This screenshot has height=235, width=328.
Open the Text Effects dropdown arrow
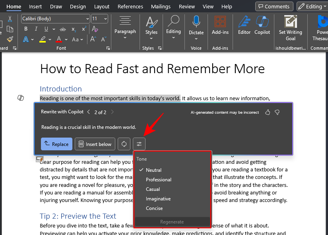(33, 39)
